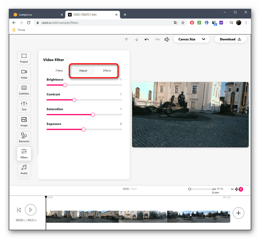
Task: Open the pink help question mark
Action: pos(241,189)
